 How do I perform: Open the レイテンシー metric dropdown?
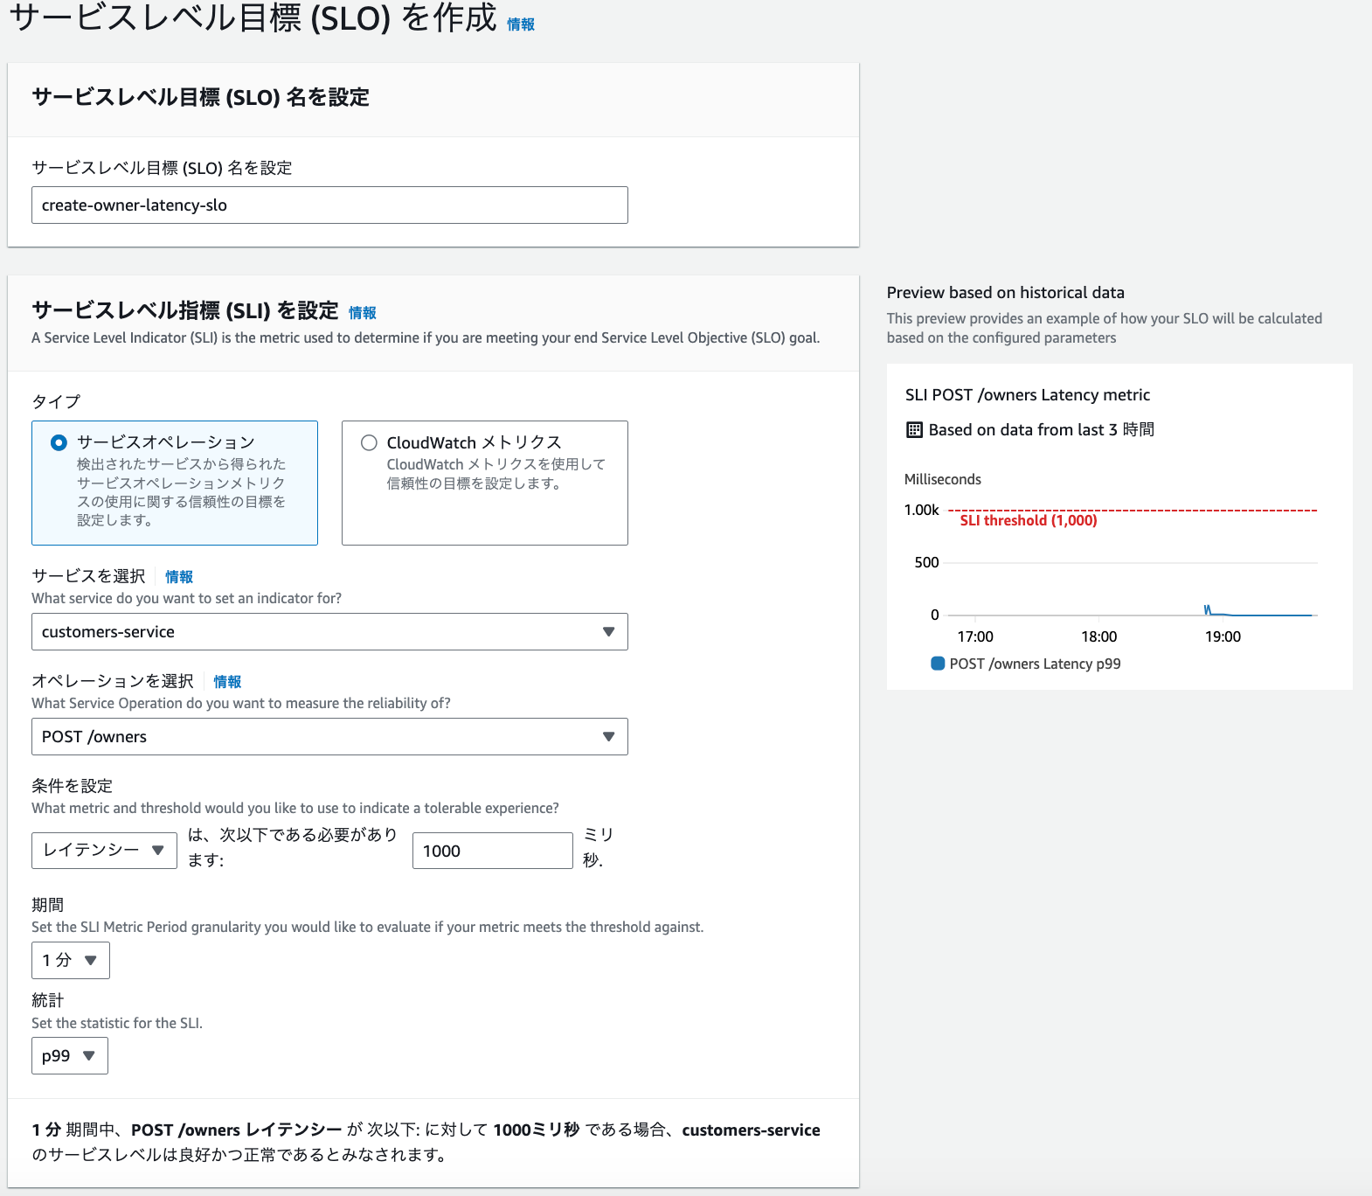tap(104, 851)
